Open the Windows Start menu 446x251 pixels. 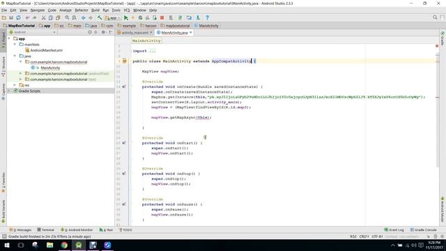coord(6,245)
